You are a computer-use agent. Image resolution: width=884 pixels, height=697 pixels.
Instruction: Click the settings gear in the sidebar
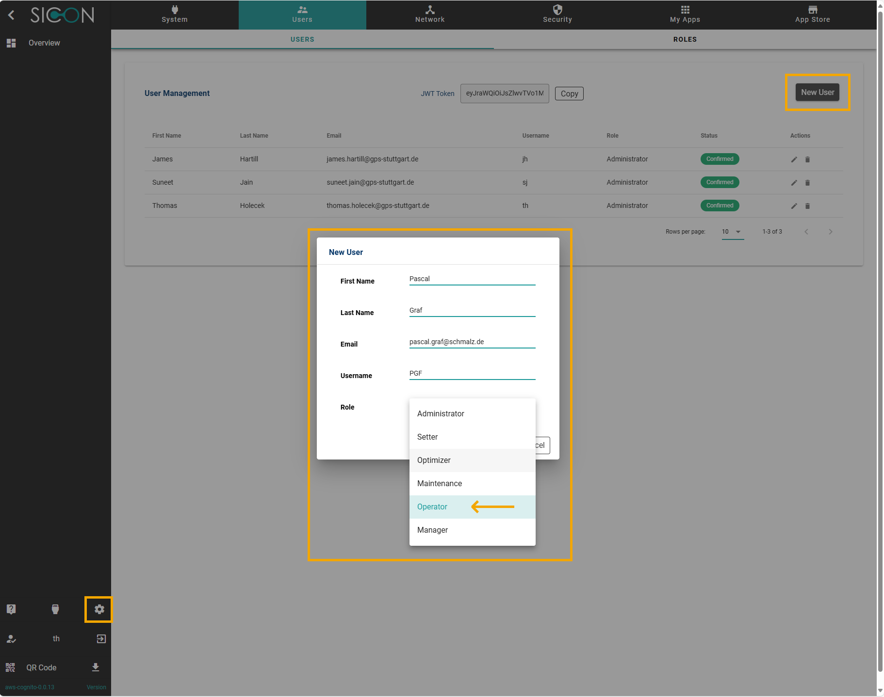[99, 610]
